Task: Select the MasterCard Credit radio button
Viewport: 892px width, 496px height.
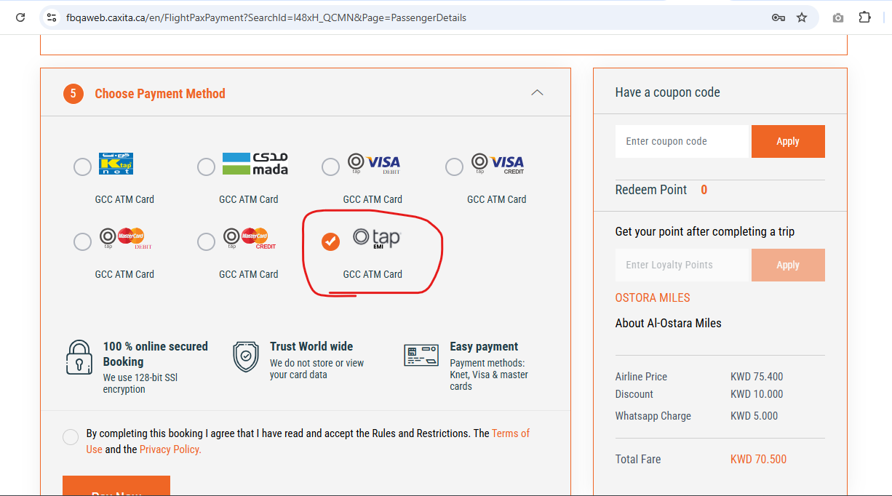Action: click(x=206, y=241)
